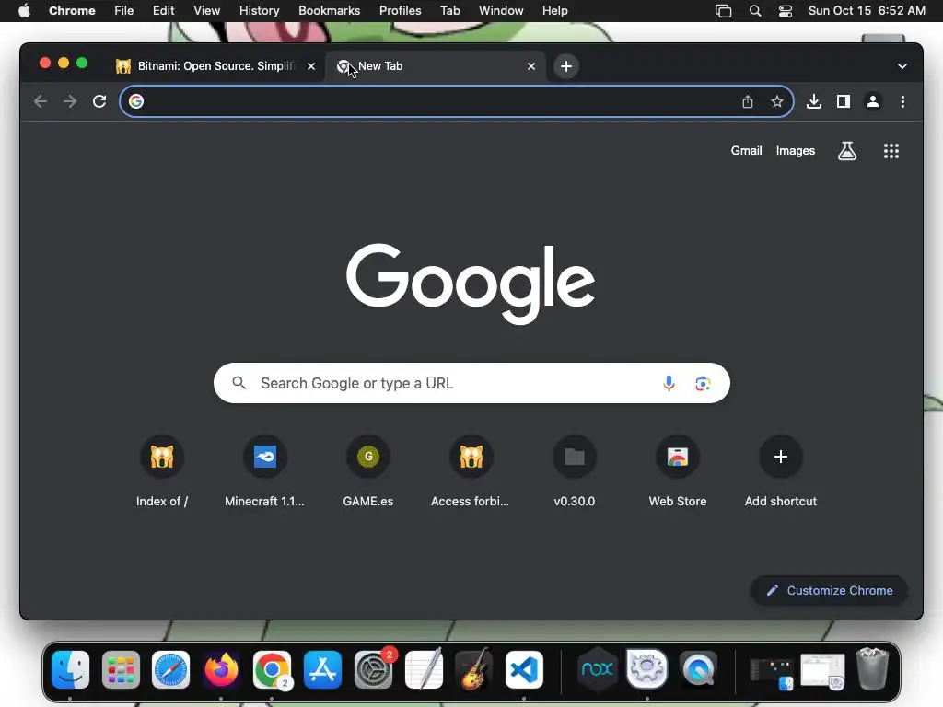This screenshot has width=943, height=707.
Task: Expand the tab search chevron
Action: click(902, 66)
